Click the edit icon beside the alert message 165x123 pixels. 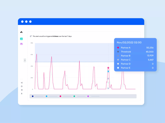31,36
